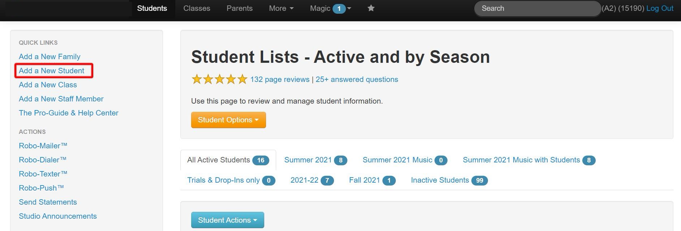
Task: Open the Student Options dropdown button
Action: click(228, 120)
